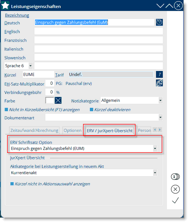
Task: Open the Tarif selector T icon
Action: coord(159,74)
